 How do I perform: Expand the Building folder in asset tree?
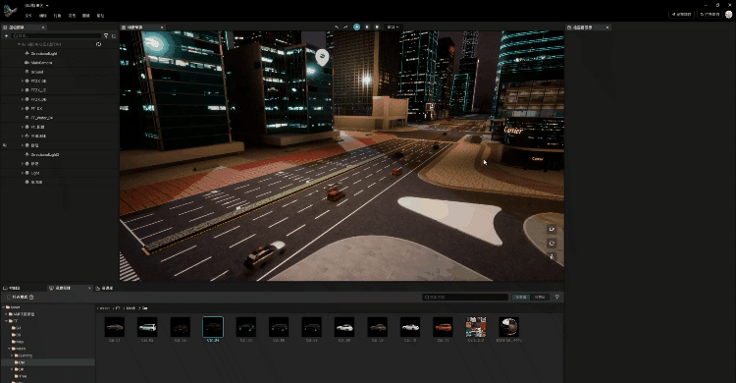pyautogui.click(x=12, y=356)
